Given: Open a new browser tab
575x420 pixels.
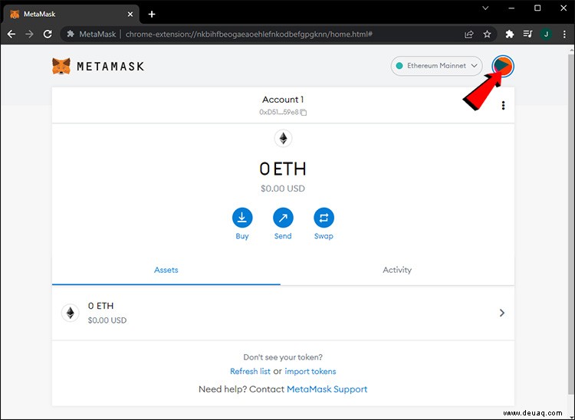Looking at the screenshot, I should 152,15.
